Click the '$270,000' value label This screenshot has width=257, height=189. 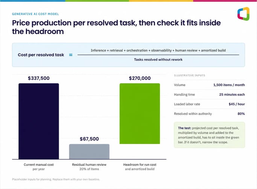pyautogui.click(x=140, y=78)
